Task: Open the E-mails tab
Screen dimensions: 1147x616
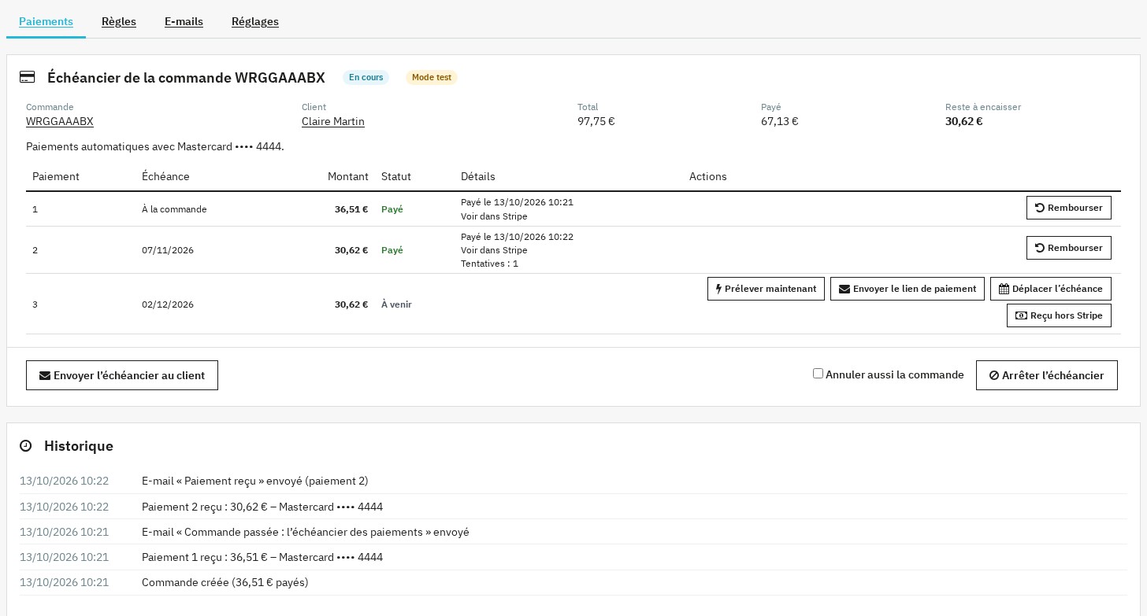Action: pos(184,21)
